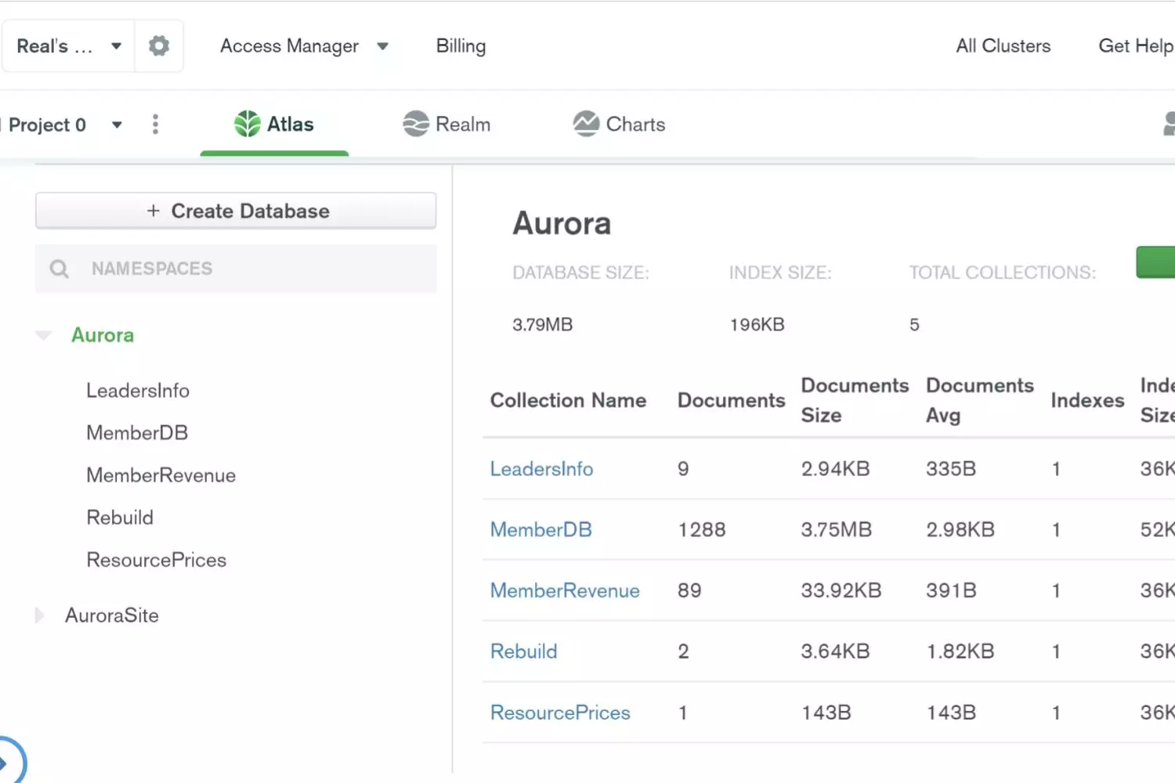
Task: Click the 3.75MB documents size cell
Action: click(x=836, y=530)
